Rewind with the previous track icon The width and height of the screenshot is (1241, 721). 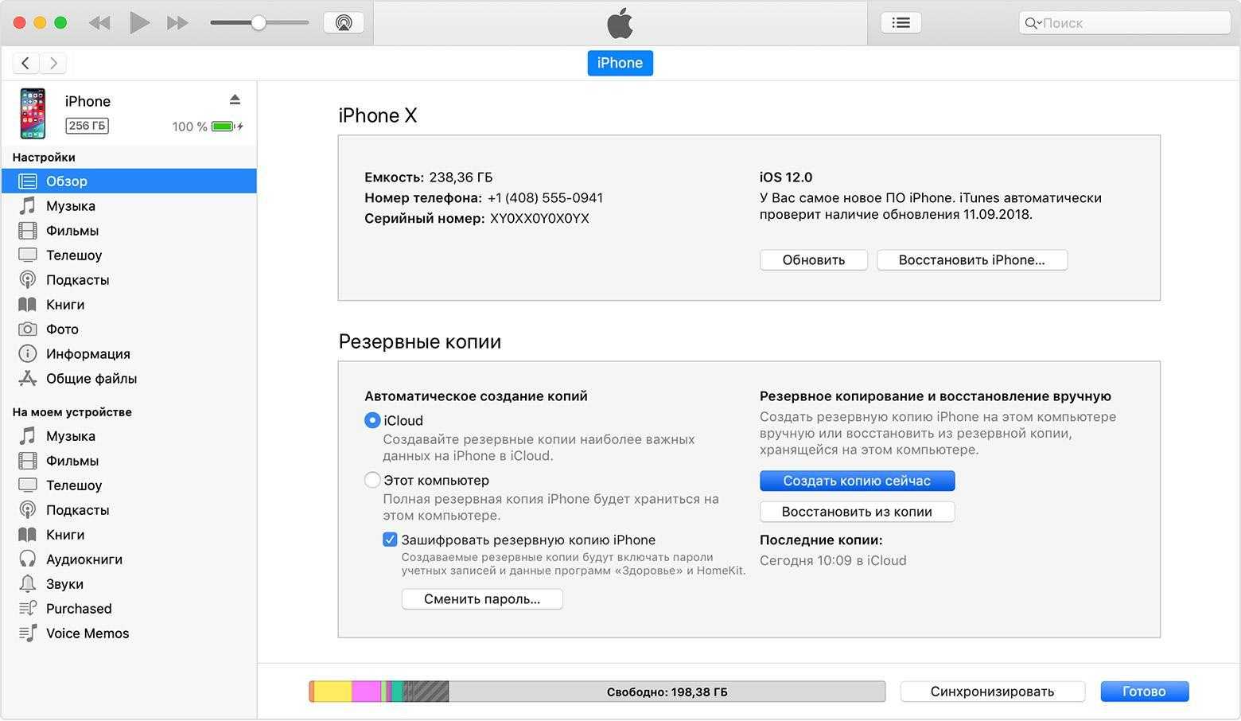click(99, 23)
